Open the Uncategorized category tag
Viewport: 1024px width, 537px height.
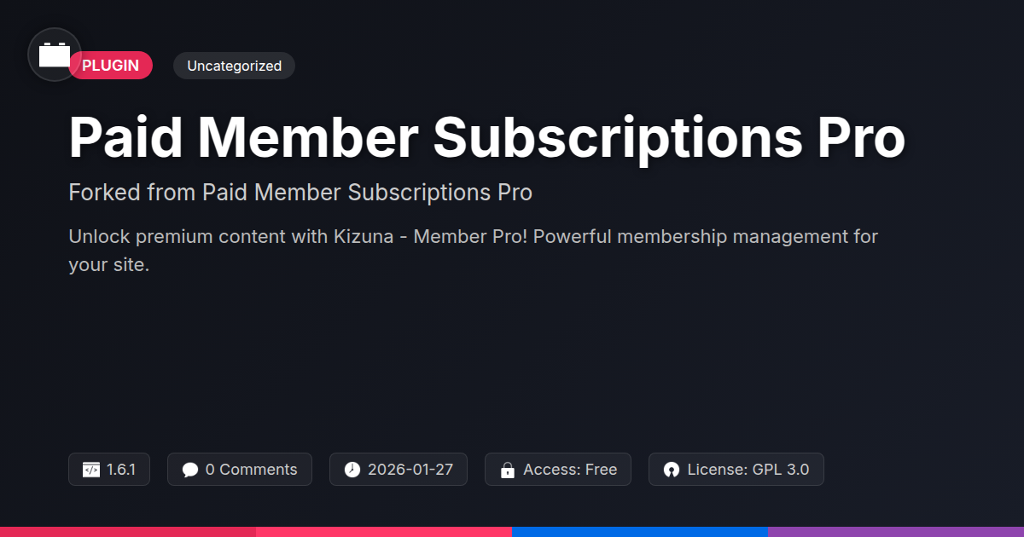(234, 66)
